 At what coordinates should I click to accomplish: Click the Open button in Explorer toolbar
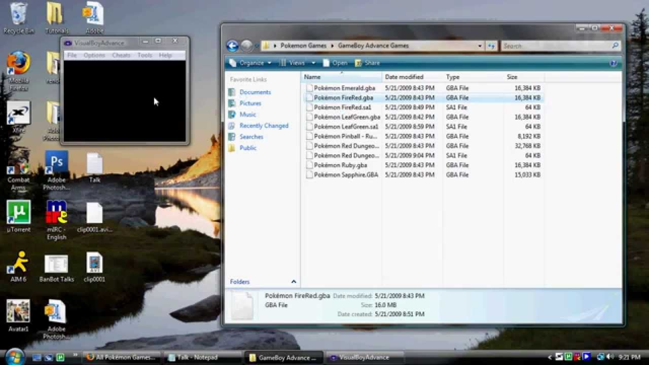click(335, 63)
